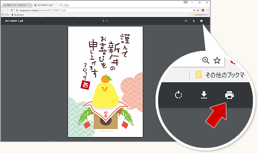
Task: Click the site info icon in address bar
Action: (x=17, y=11)
